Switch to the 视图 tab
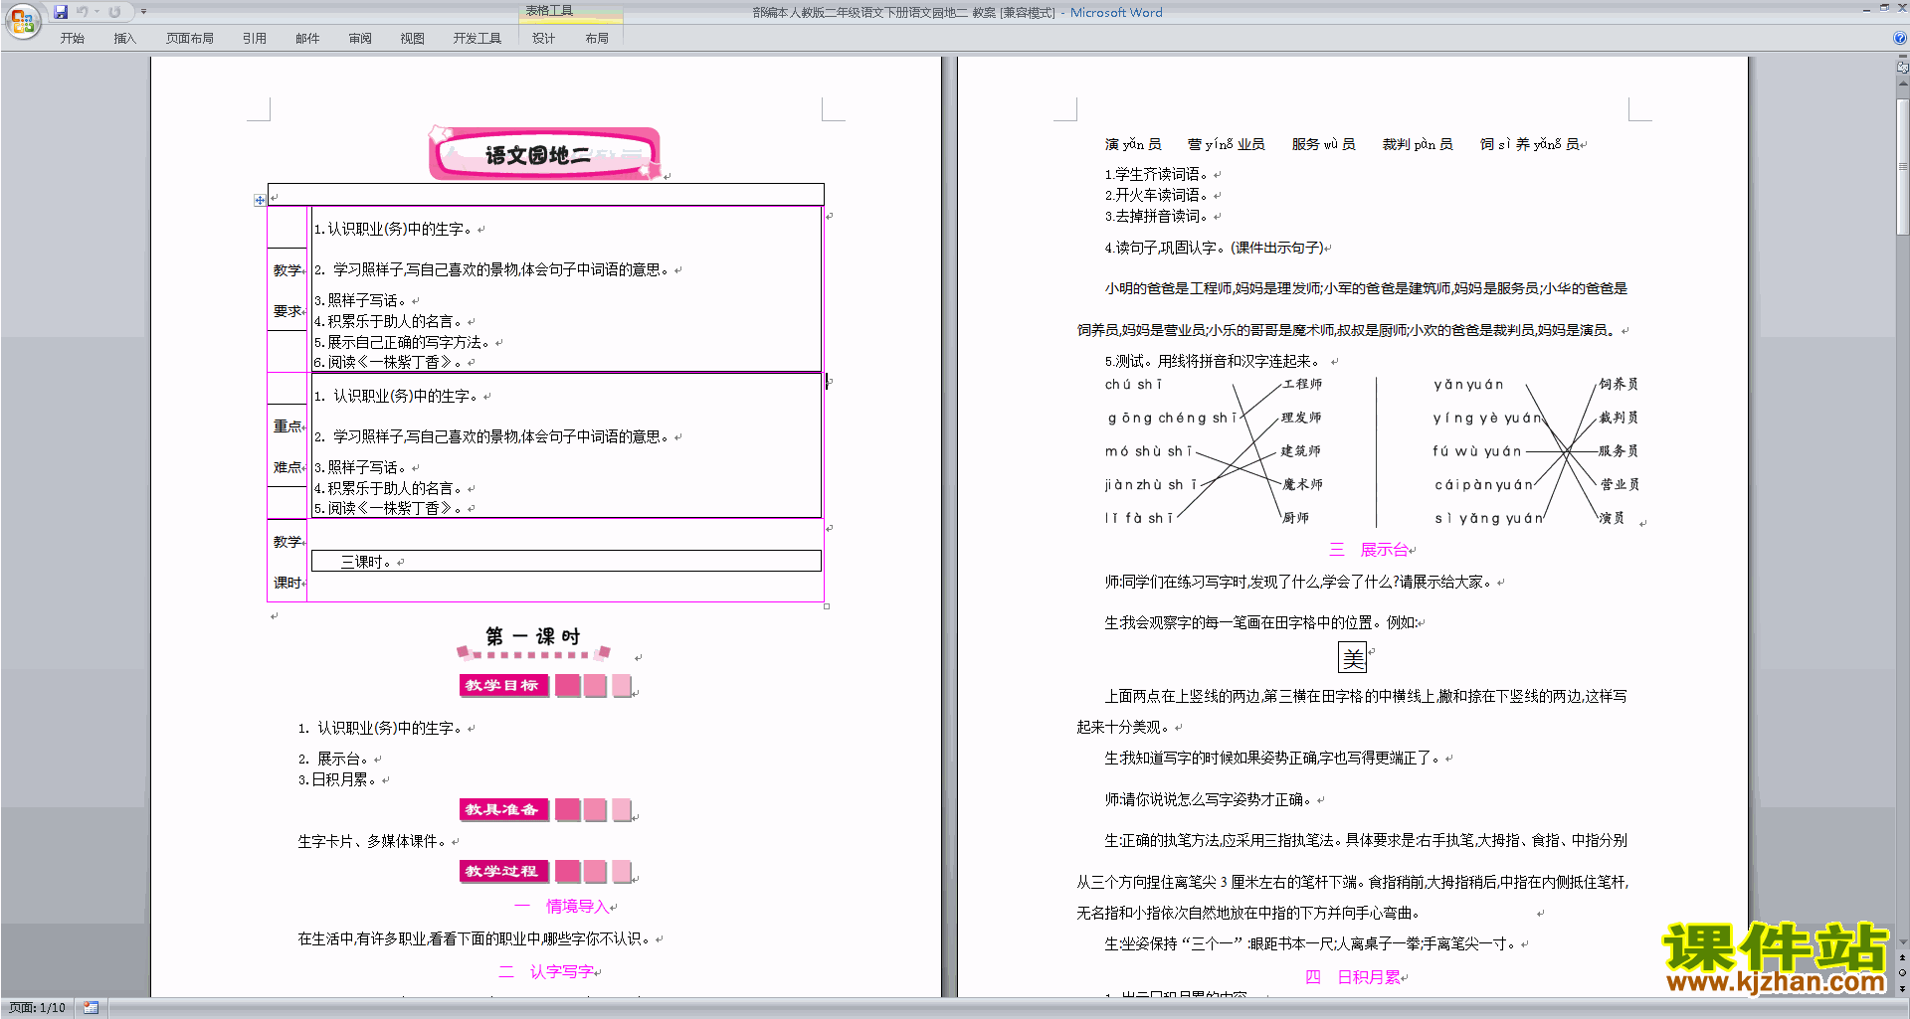This screenshot has width=1910, height=1019. coord(413,38)
